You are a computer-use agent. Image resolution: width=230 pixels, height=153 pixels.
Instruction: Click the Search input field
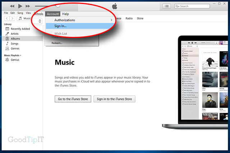point(192,6)
